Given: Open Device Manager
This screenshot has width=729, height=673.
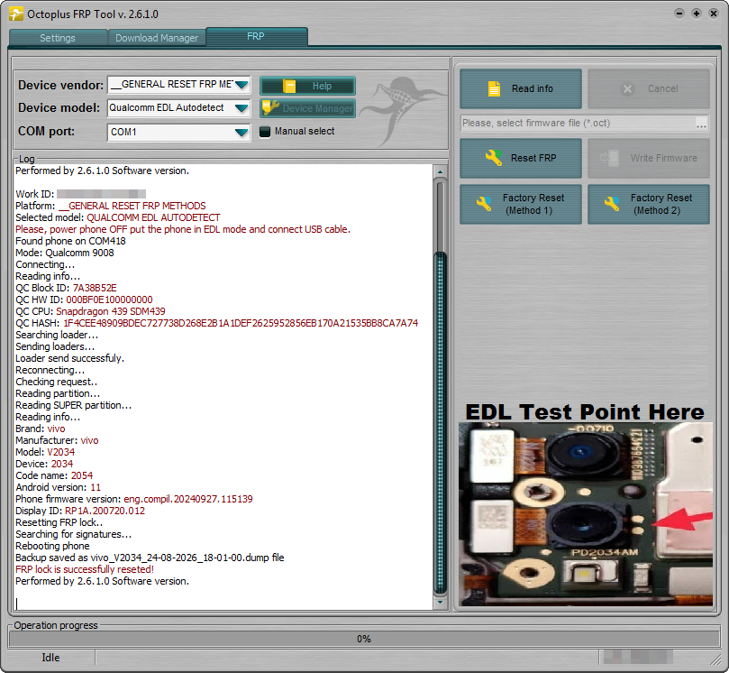Looking at the screenshot, I should (x=308, y=108).
